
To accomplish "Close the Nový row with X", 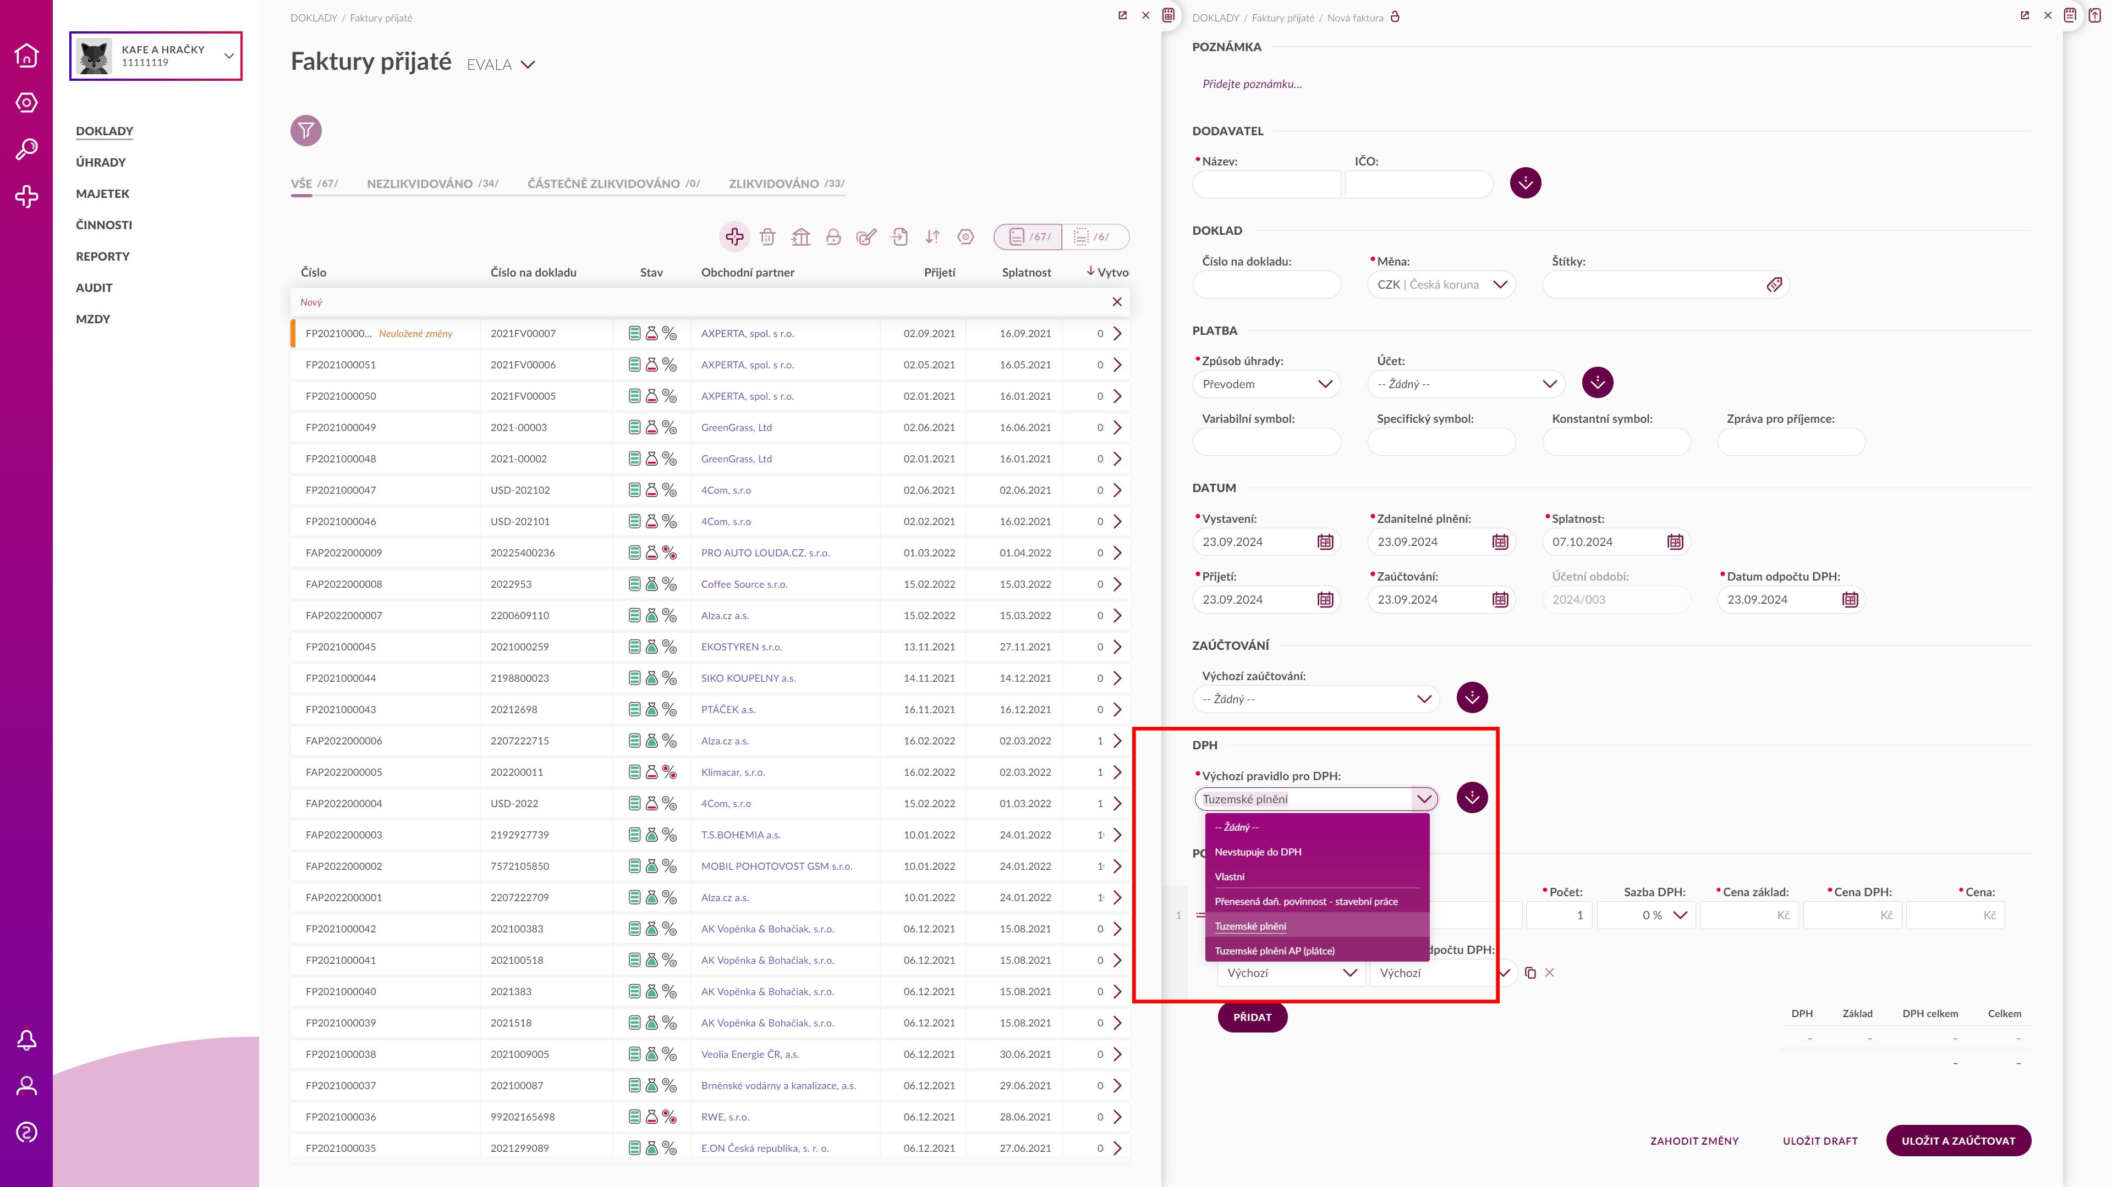I will tap(1117, 302).
